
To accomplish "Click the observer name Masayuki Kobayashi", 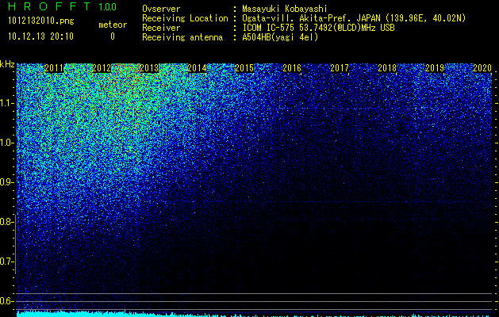I will pos(285,9).
